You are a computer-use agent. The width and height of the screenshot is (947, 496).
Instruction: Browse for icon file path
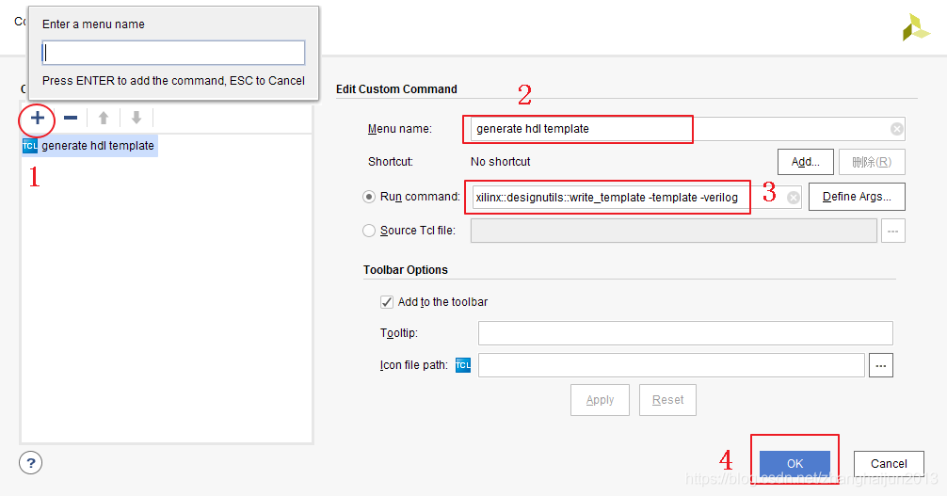click(880, 365)
